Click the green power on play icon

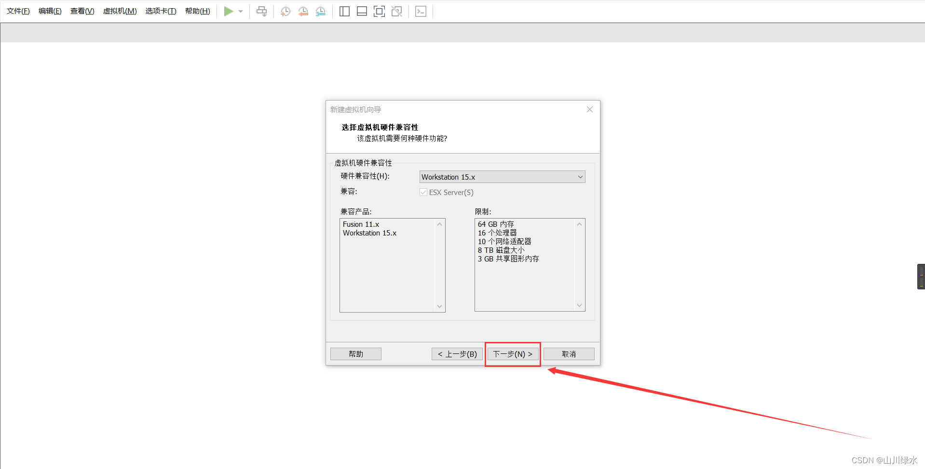[229, 11]
